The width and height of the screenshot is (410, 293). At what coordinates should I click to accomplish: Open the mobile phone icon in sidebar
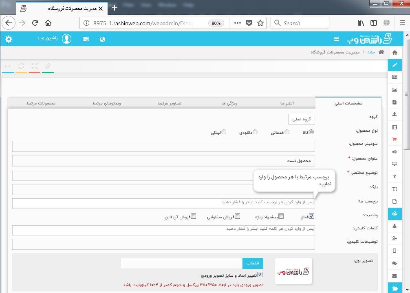pos(395,251)
